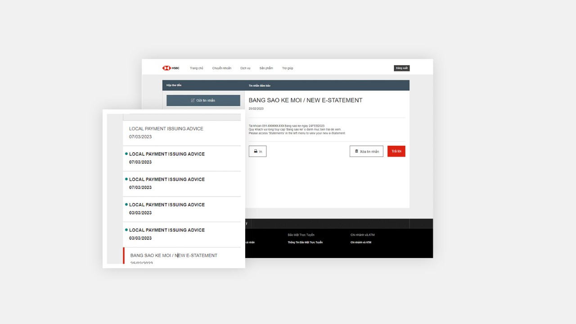Go to the Trợ giúp menu
The width and height of the screenshot is (576, 324).
pos(288,68)
